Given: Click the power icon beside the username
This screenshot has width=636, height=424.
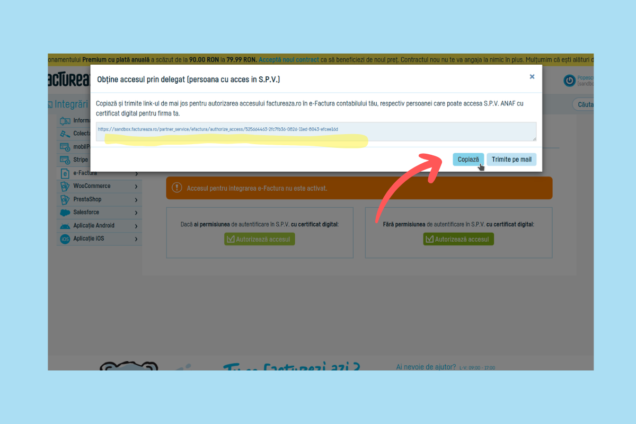Looking at the screenshot, I should [569, 81].
